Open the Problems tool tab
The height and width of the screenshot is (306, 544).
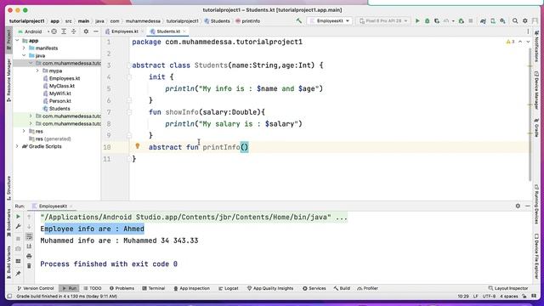(x=122, y=288)
